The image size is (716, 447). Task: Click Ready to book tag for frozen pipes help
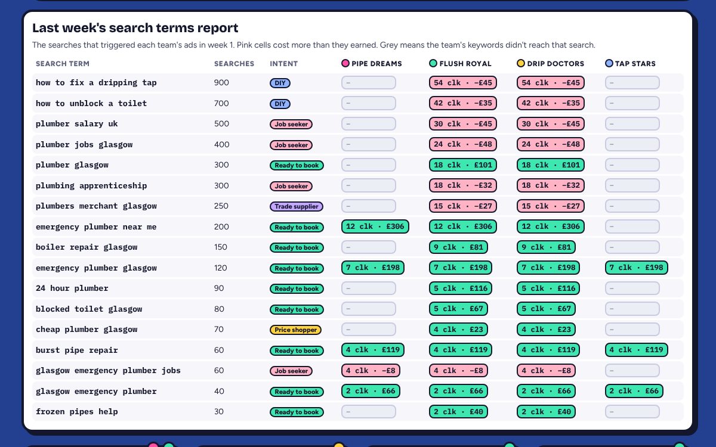coord(297,412)
